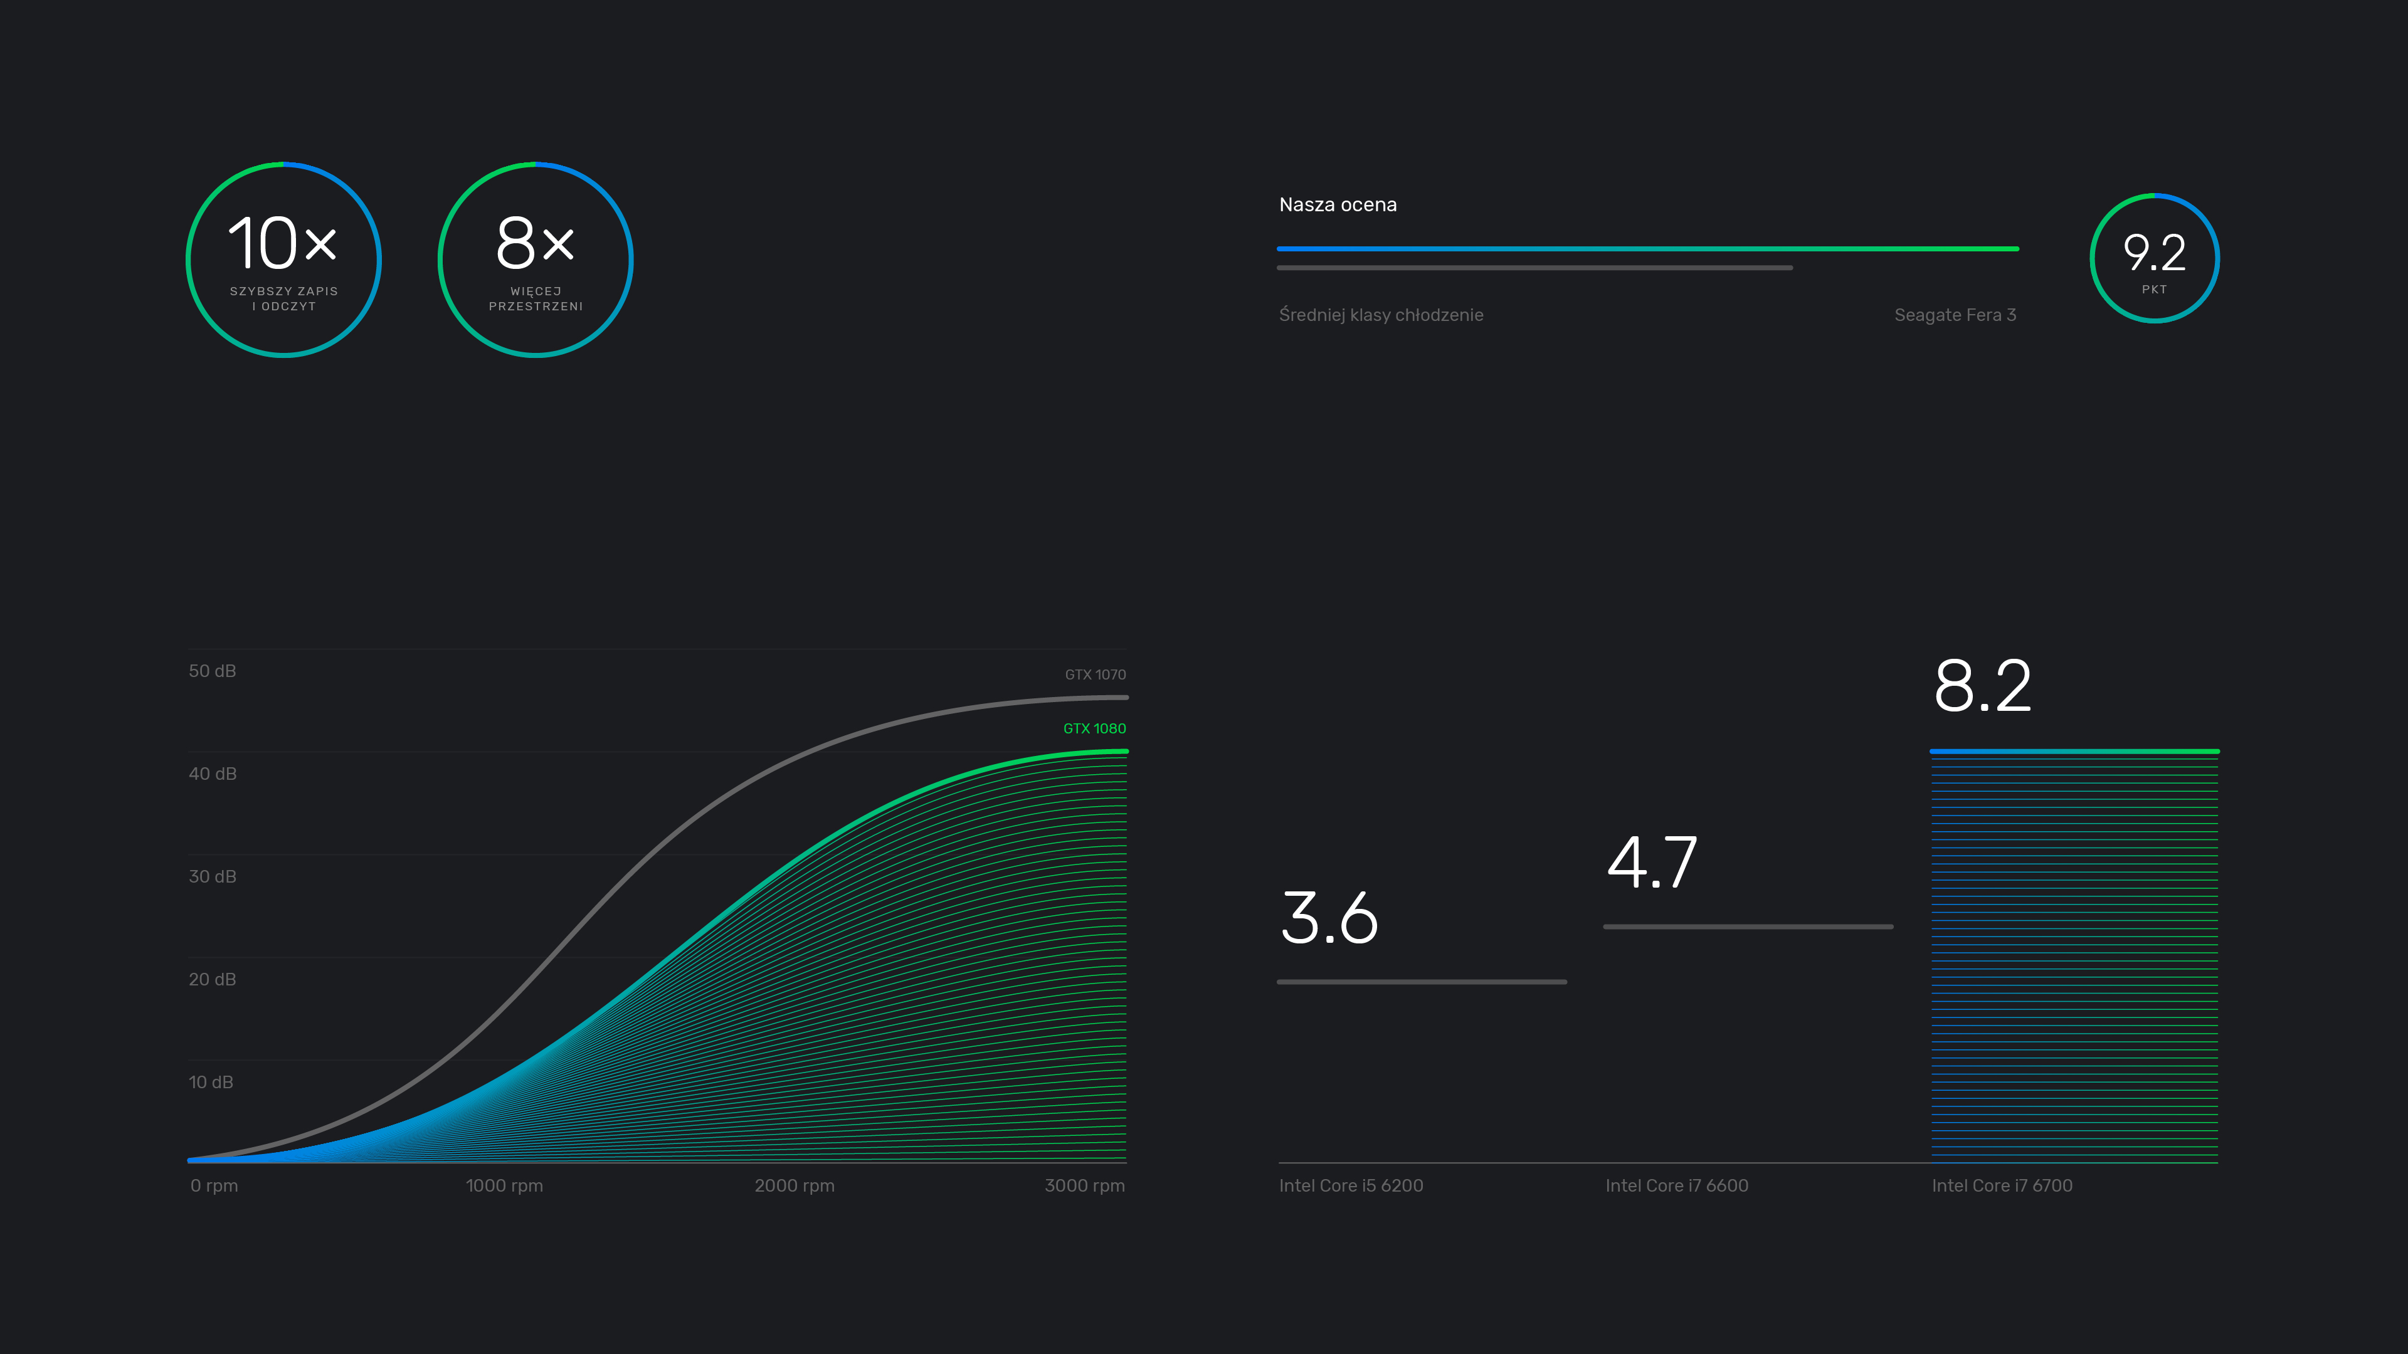Viewport: 2408px width, 1354px height.
Task: Click the 'Intel Core i5 6200' label
Action: [1351, 1186]
